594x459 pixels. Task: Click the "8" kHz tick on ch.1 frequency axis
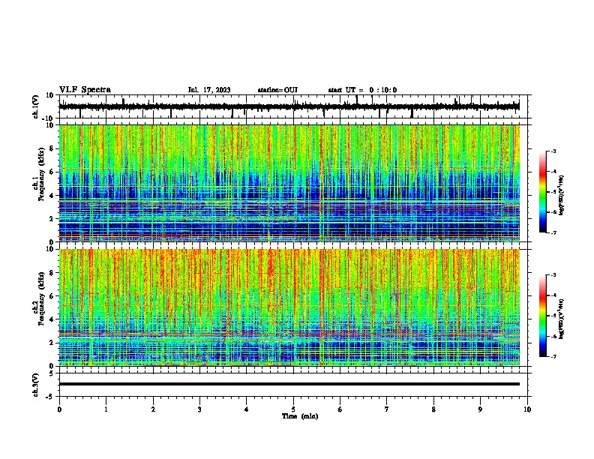coord(52,148)
